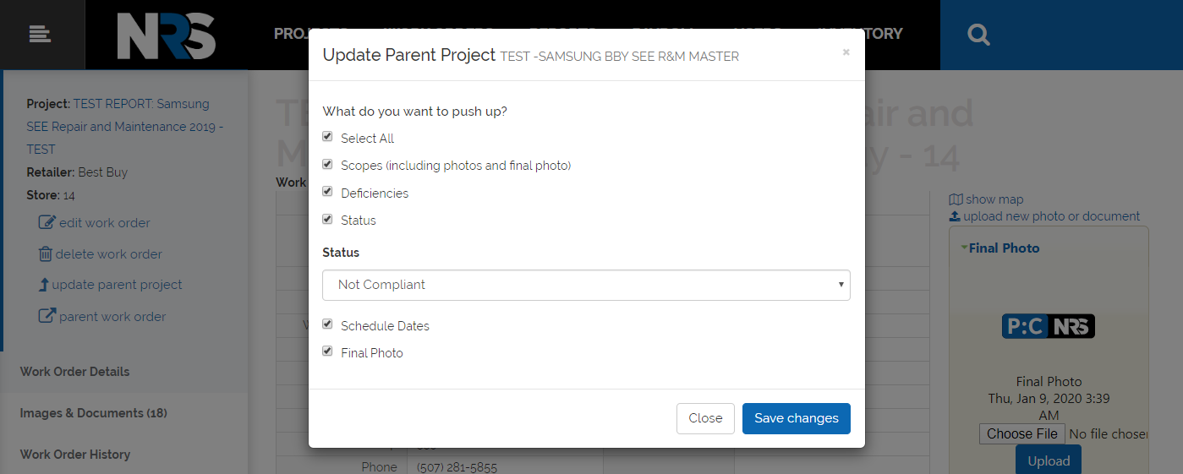This screenshot has height=474, width=1183.
Task: Click the NRS logo
Action: (166, 35)
